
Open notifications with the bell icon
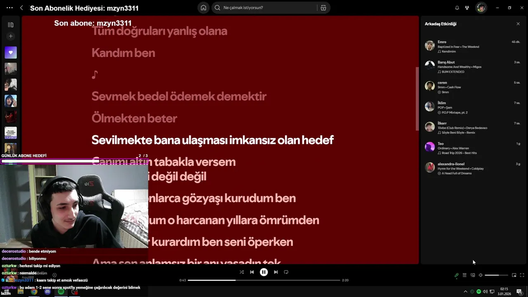[457, 8]
